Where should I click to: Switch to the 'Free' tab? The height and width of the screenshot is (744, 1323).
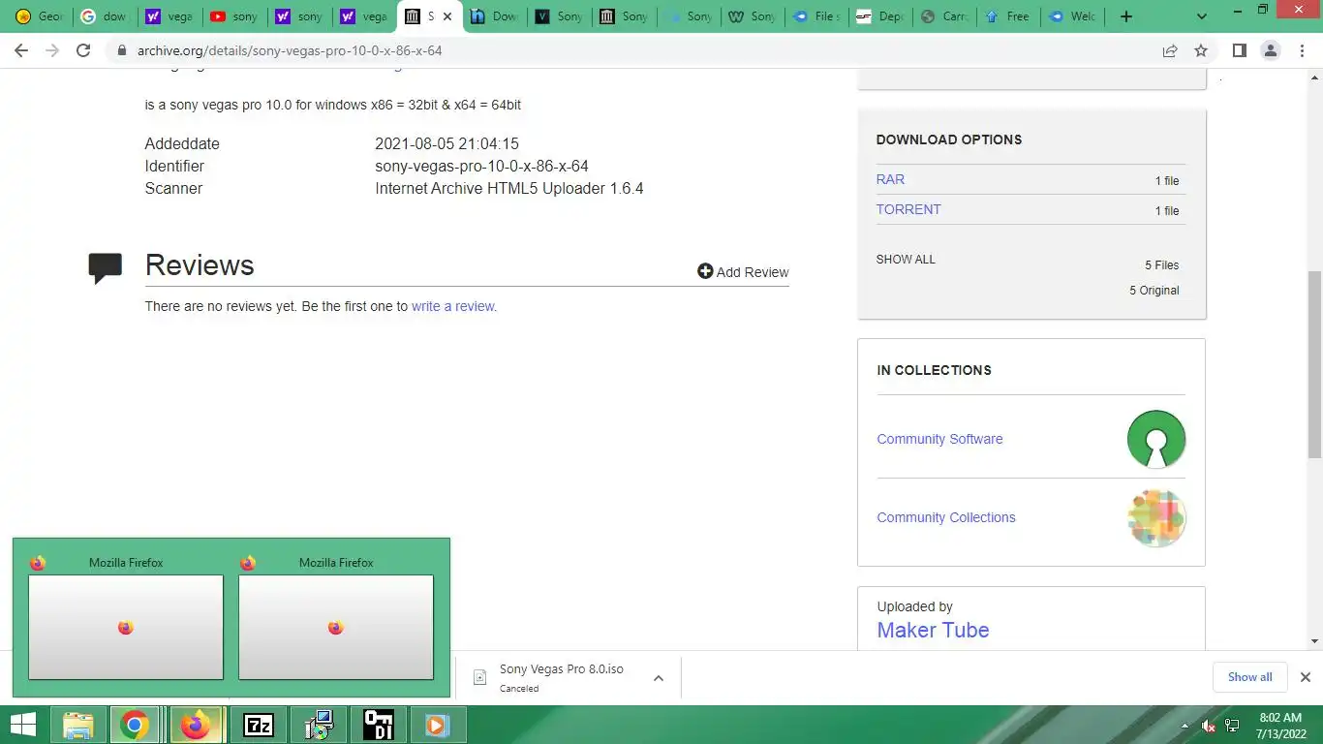(1006, 16)
